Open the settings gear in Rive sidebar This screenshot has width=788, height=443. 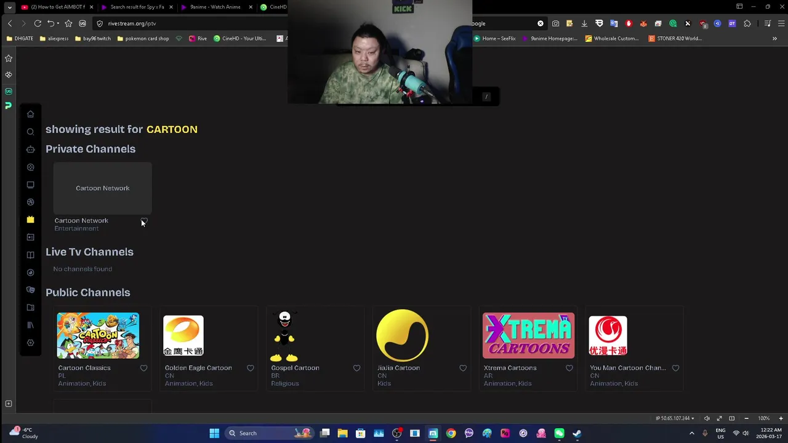pos(30,343)
